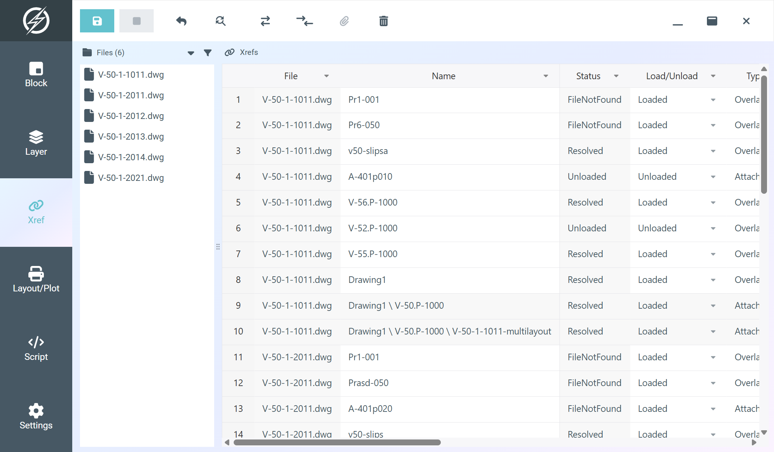The height and width of the screenshot is (452, 774).
Task: Click the Files folder icon
Action: [x=87, y=52]
